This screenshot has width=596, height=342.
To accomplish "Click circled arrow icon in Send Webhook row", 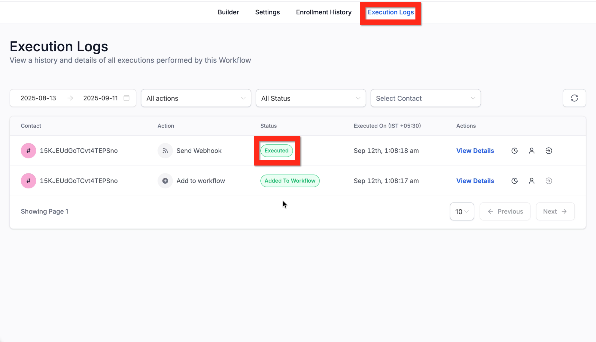I will pos(549,151).
